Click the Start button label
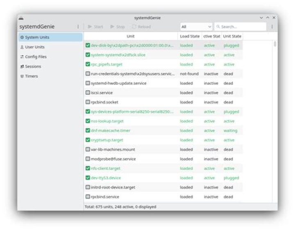The height and width of the screenshot is (231, 295). point(98,27)
